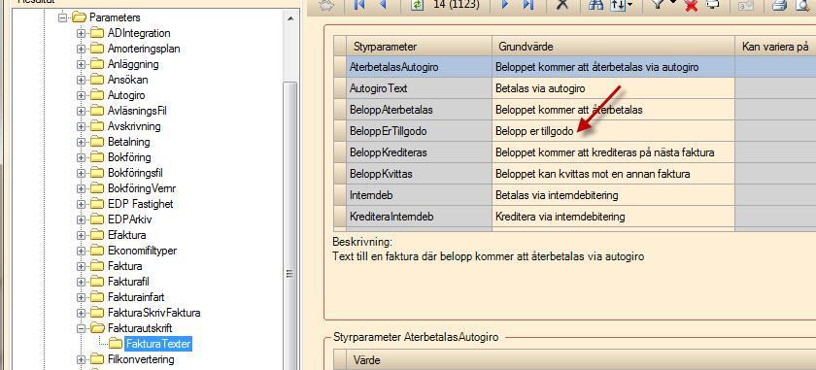Image resolution: width=816 pixels, height=370 pixels.
Task: Select the FakturaTexter tree item
Action: pyautogui.click(x=158, y=344)
